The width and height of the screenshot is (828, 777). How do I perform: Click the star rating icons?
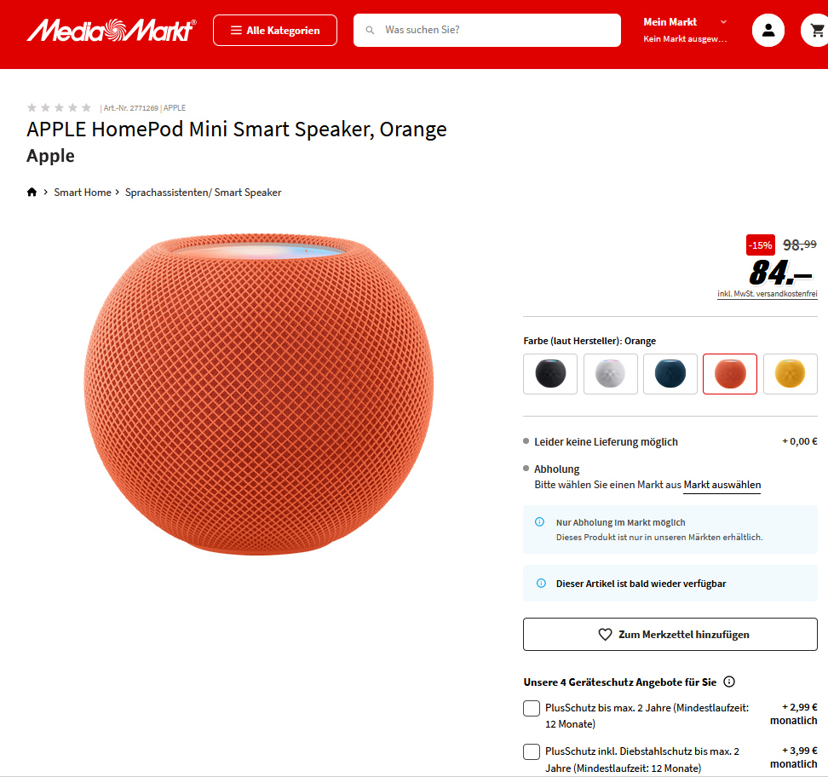[59, 107]
